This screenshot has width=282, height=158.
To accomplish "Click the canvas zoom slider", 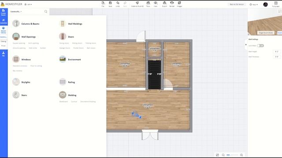I will click(232, 155).
